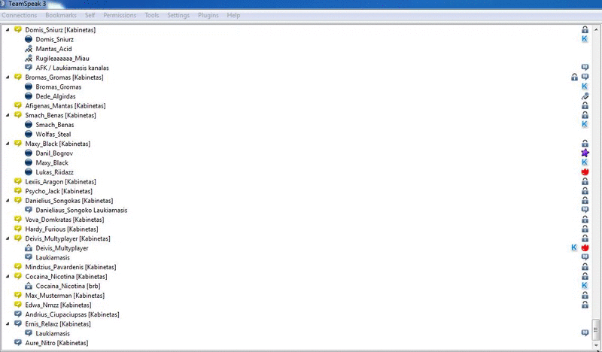The image size is (602, 352).
Task: Click the muted microphone icon of Mantas_Acid
Action: [x=29, y=49]
